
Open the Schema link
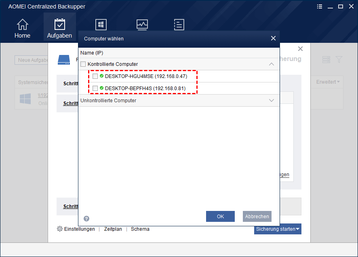(x=140, y=229)
